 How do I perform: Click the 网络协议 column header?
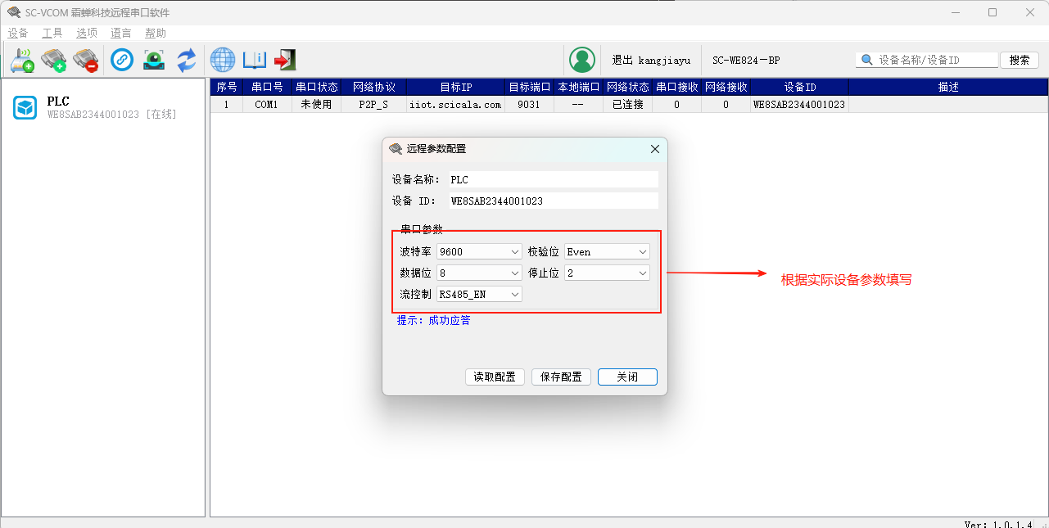(373, 88)
